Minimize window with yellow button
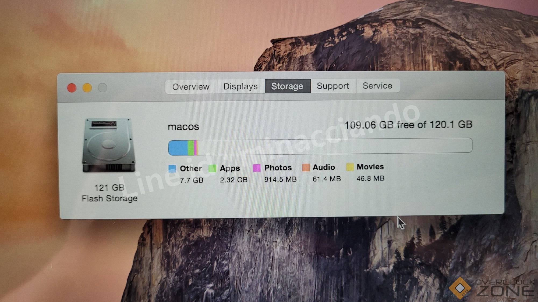Image resolution: width=538 pixels, height=302 pixels. pos(87,88)
